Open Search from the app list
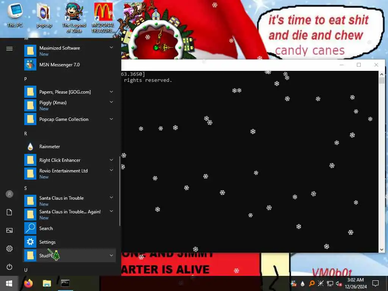The width and height of the screenshot is (388, 291). point(70,228)
